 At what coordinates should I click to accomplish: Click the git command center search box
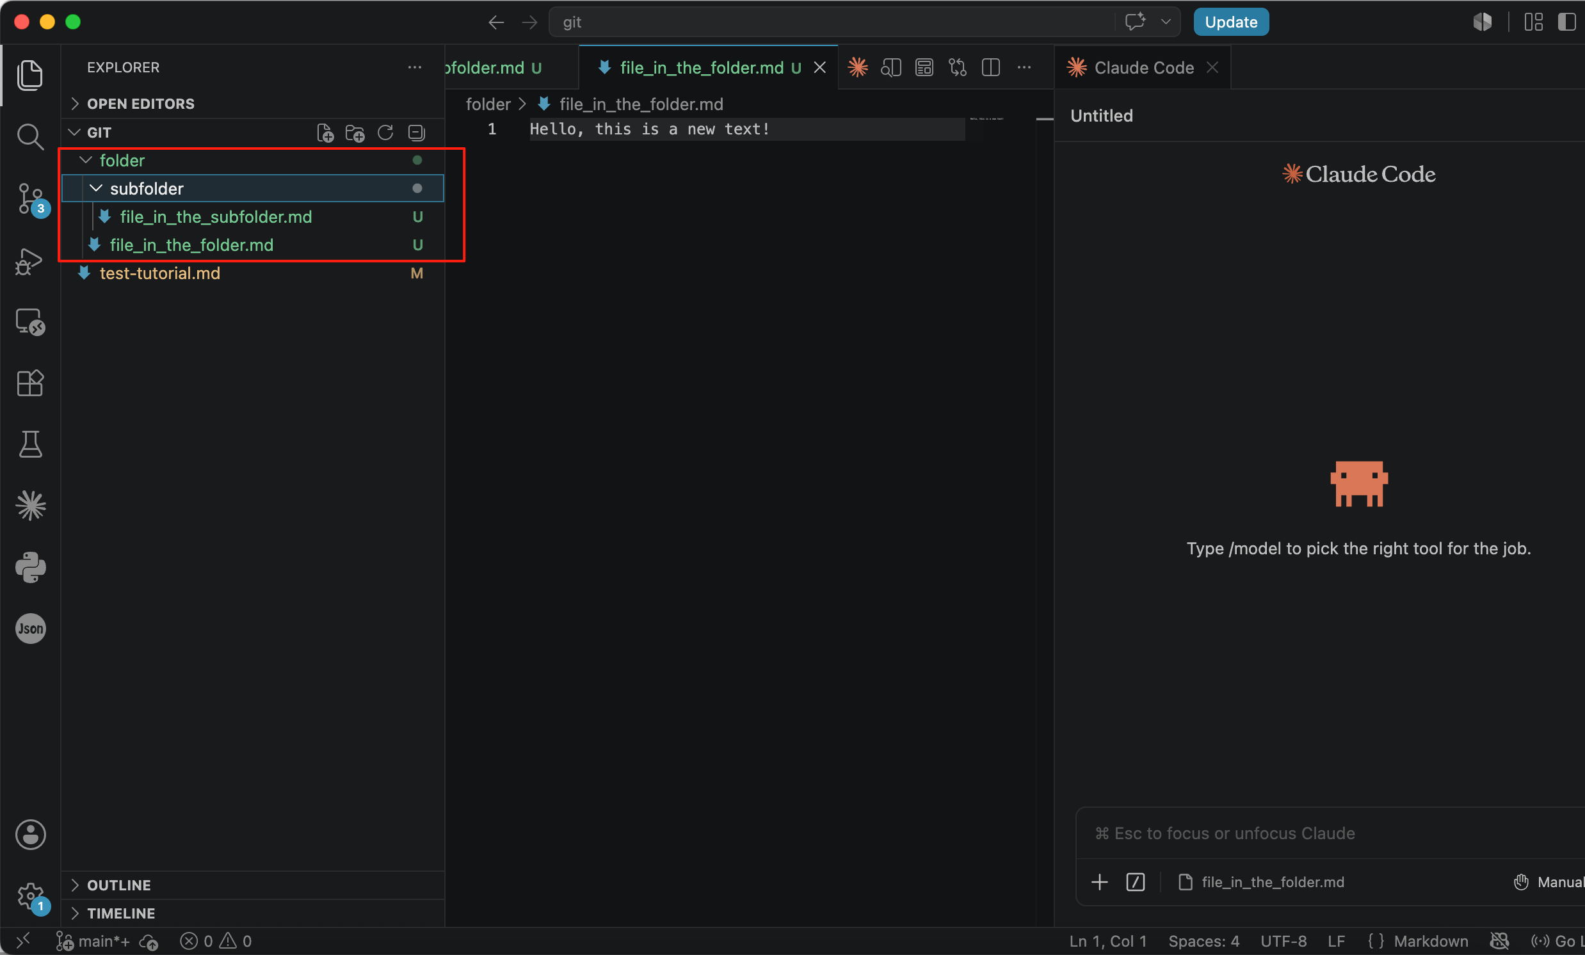click(831, 22)
